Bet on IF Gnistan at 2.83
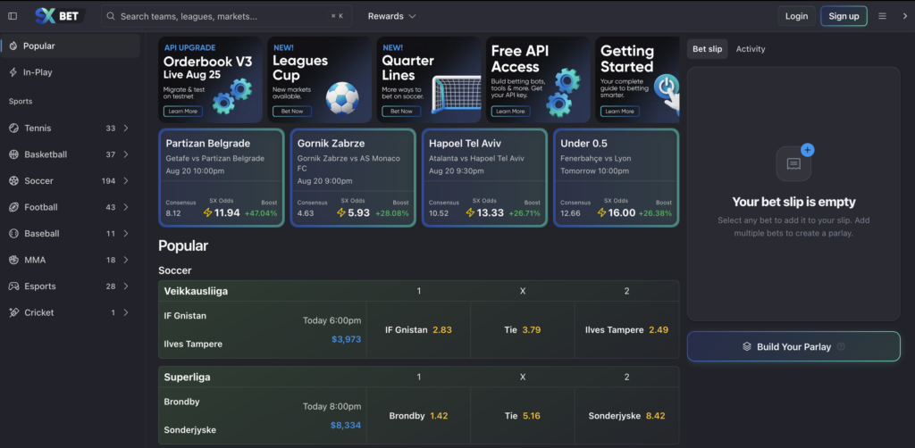The image size is (915, 448). click(x=418, y=329)
